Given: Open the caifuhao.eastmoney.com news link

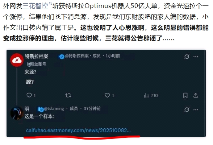Looking at the screenshot, I should [78, 130].
